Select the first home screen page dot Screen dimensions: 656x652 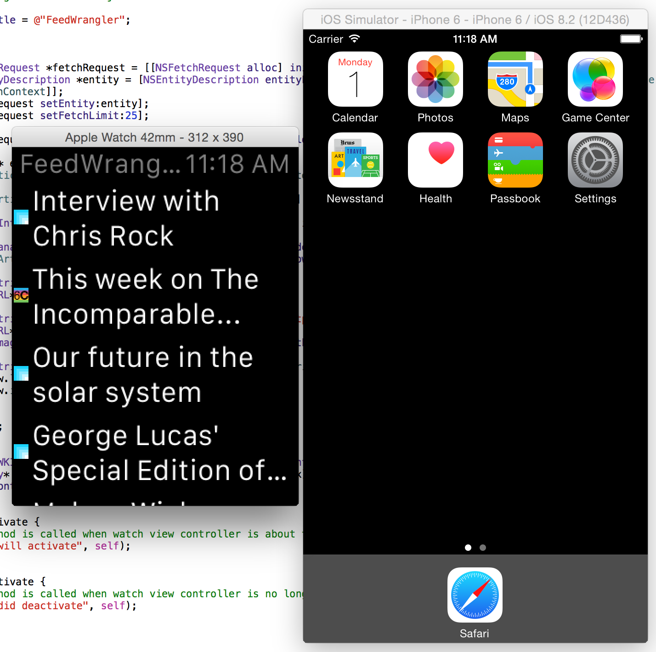tap(468, 548)
